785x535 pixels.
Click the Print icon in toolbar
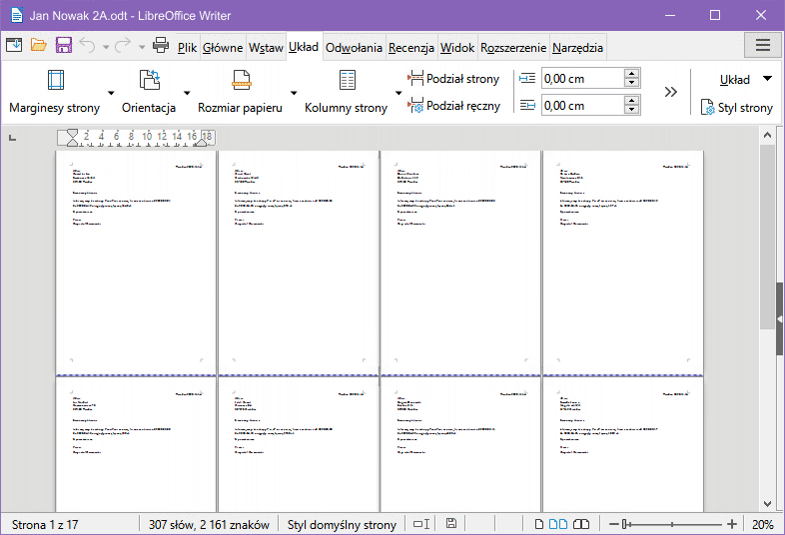click(161, 45)
